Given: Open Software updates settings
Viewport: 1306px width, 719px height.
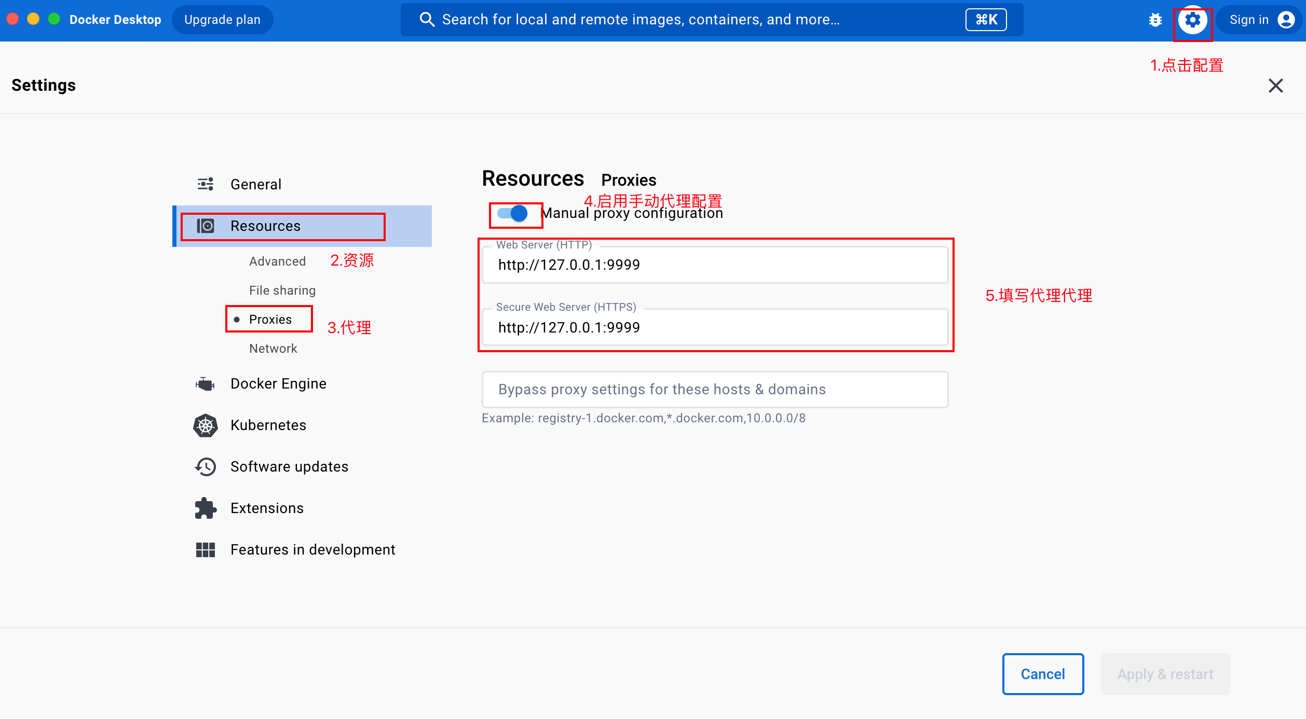Looking at the screenshot, I should (302, 467).
